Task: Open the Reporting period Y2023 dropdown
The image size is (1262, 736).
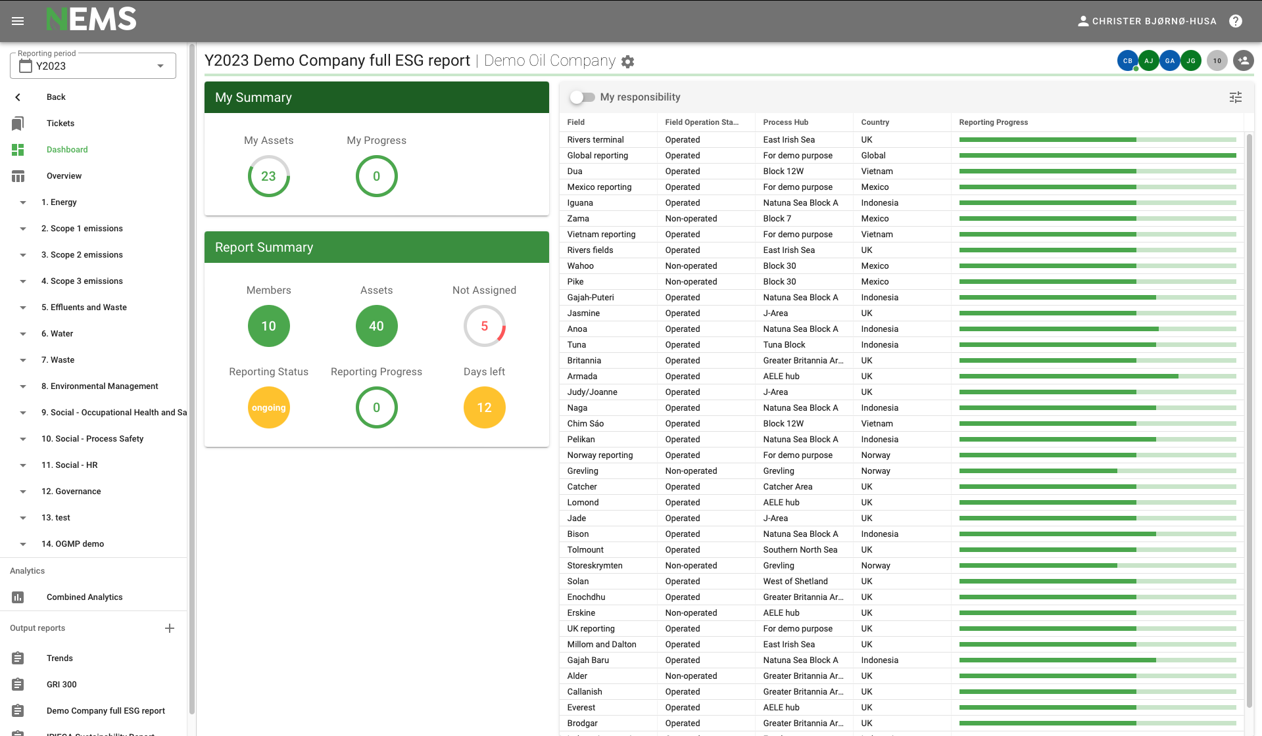Action: pos(93,66)
